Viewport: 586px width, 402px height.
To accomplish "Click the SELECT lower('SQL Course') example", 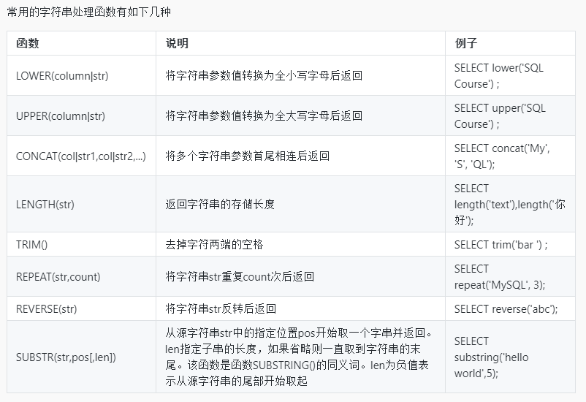I will point(499,75).
